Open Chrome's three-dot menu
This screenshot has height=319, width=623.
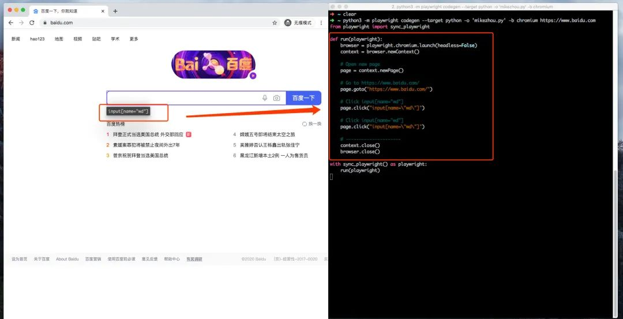pos(321,22)
